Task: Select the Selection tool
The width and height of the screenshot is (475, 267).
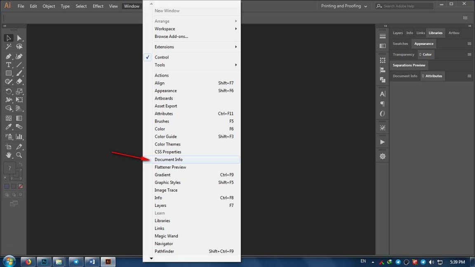Action: coord(8,38)
